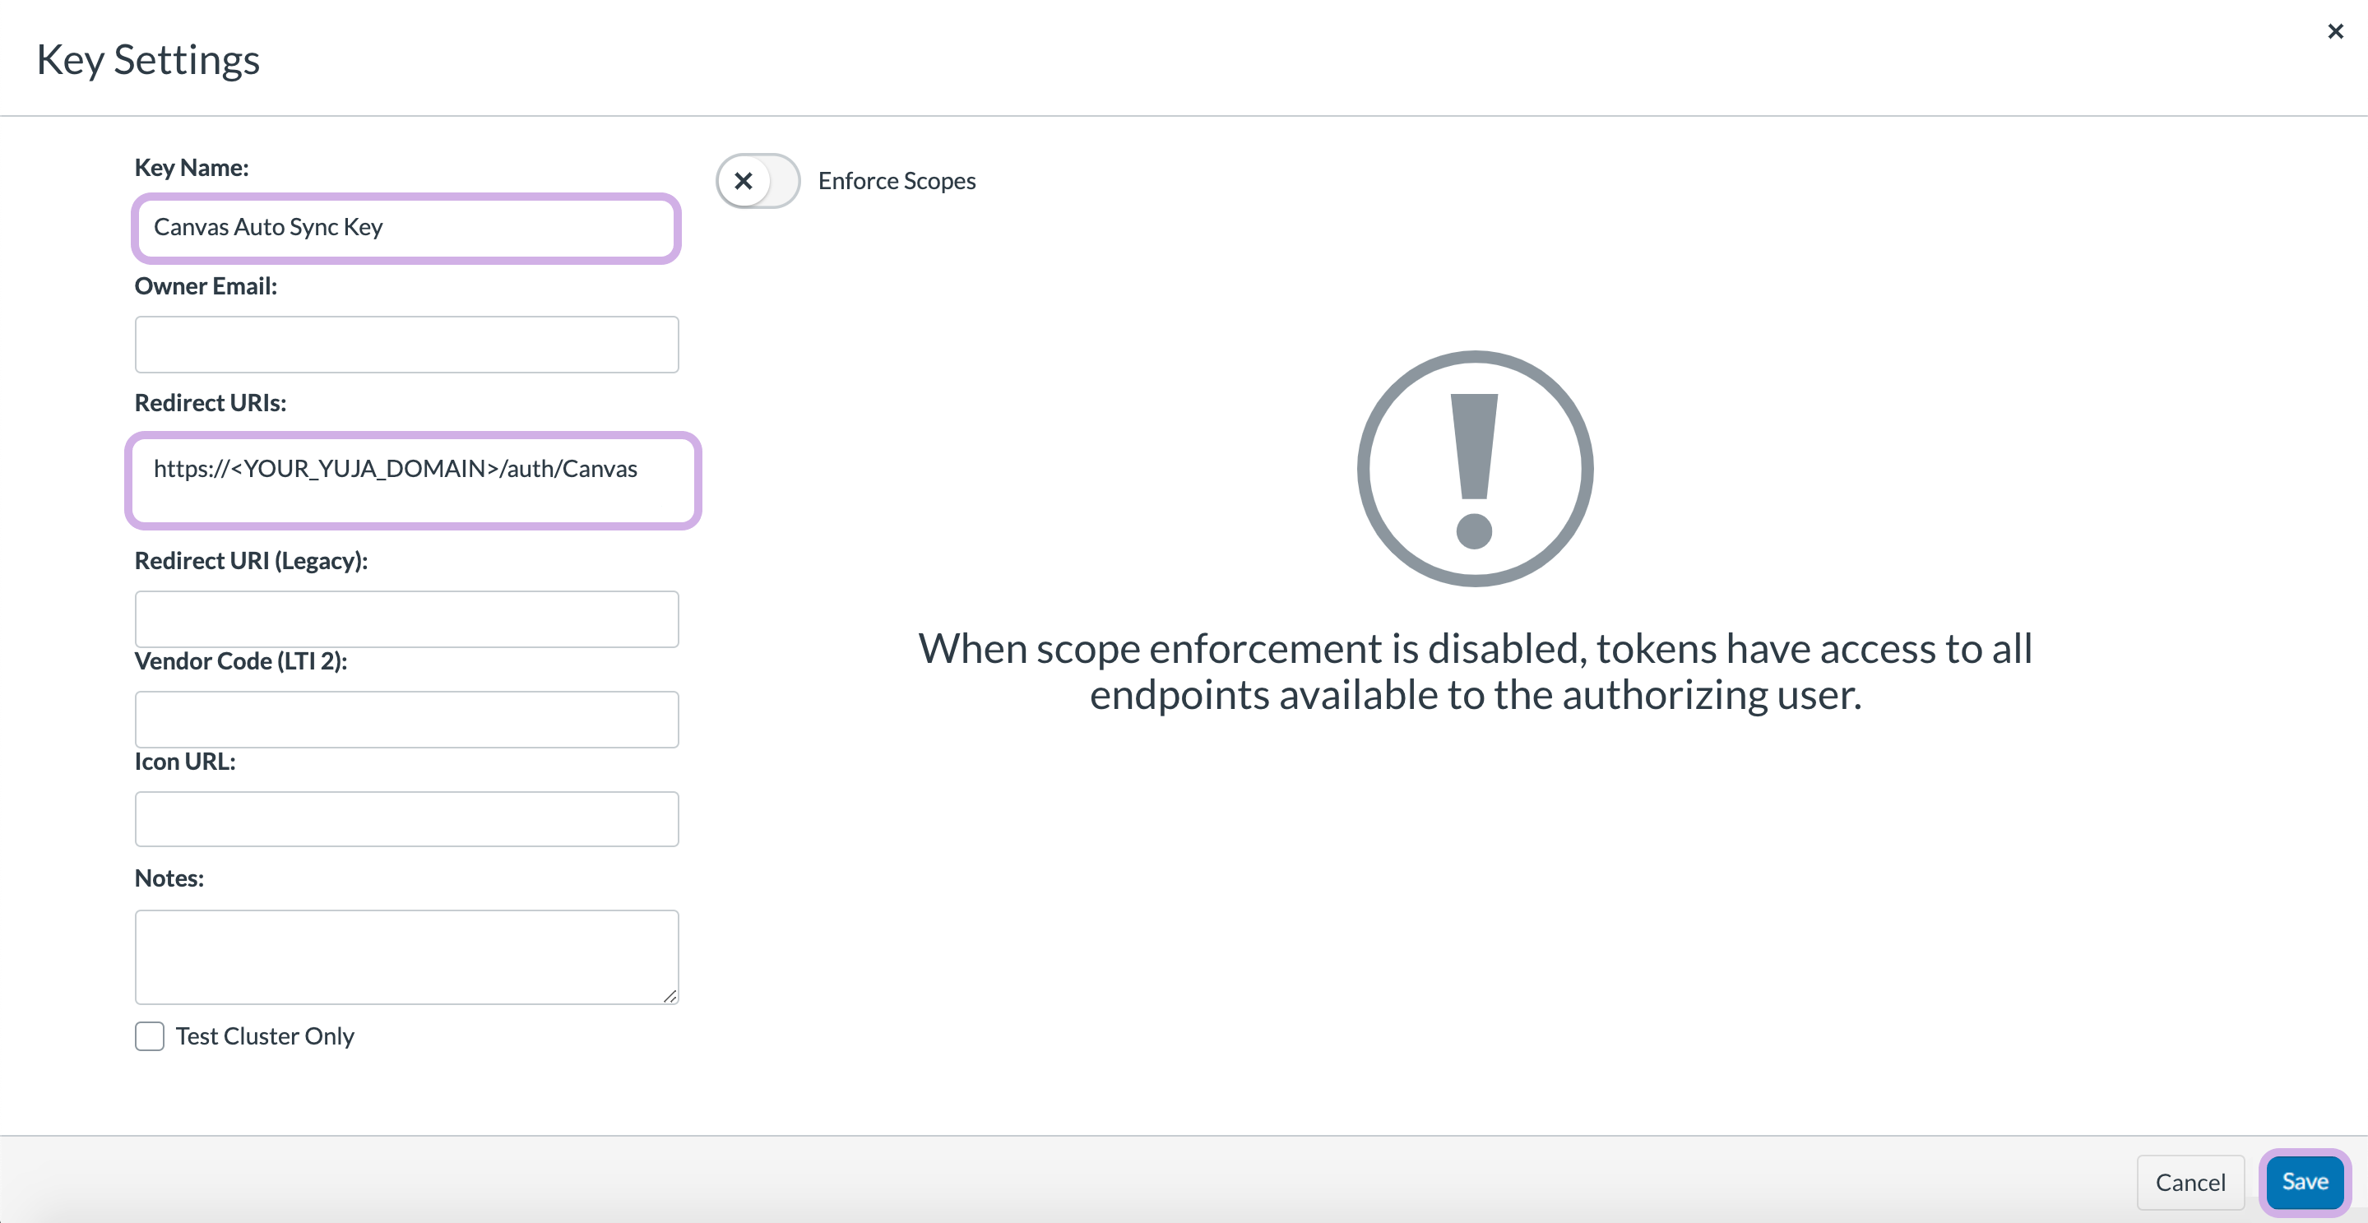Click the Key Settings heading
The width and height of the screenshot is (2368, 1223).
pyautogui.click(x=148, y=60)
